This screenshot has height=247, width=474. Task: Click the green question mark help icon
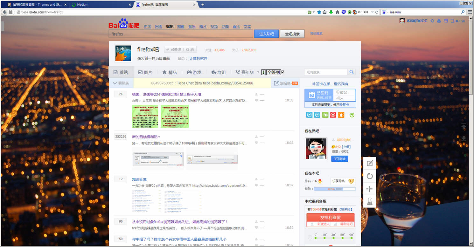(x=352, y=115)
